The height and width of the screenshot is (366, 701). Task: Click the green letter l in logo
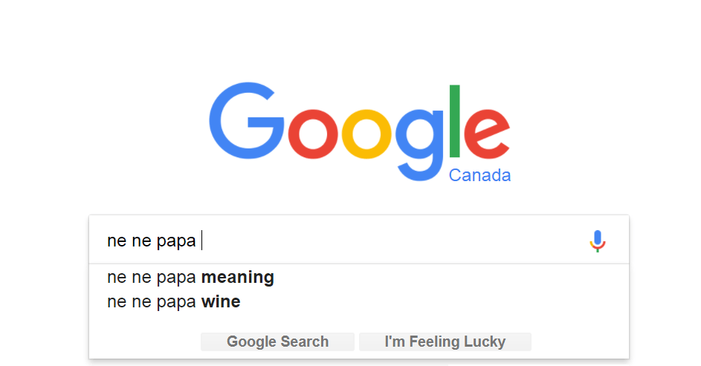click(455, 121)
